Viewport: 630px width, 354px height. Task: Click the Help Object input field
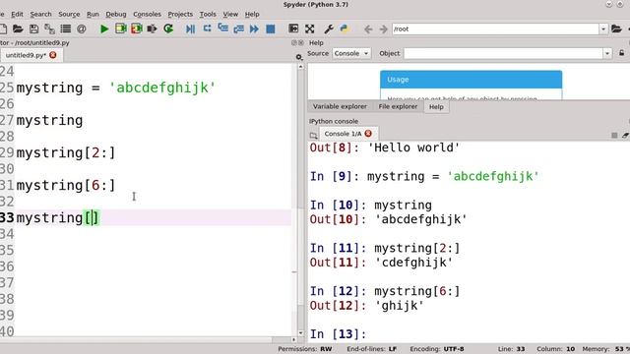point(504,53)
